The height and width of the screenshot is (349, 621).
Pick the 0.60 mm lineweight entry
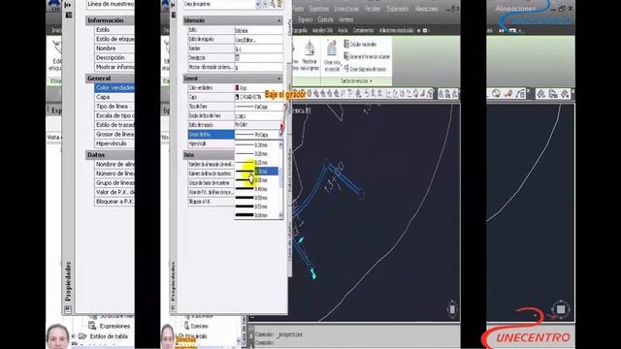pyautogui.click(x=256, y=215)
